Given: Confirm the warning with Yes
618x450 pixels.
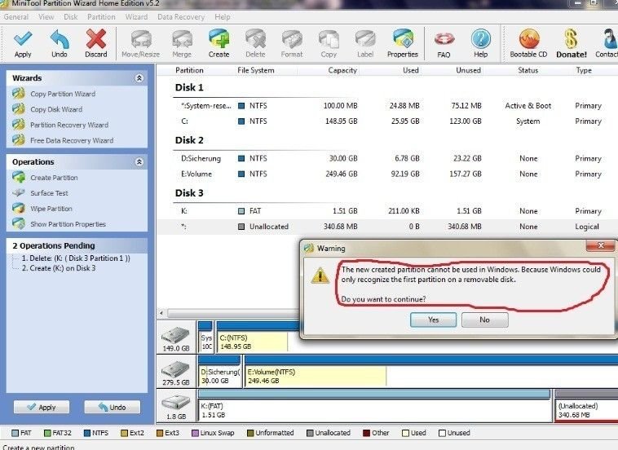Looking at the screenshot, I should pos(433,320).
